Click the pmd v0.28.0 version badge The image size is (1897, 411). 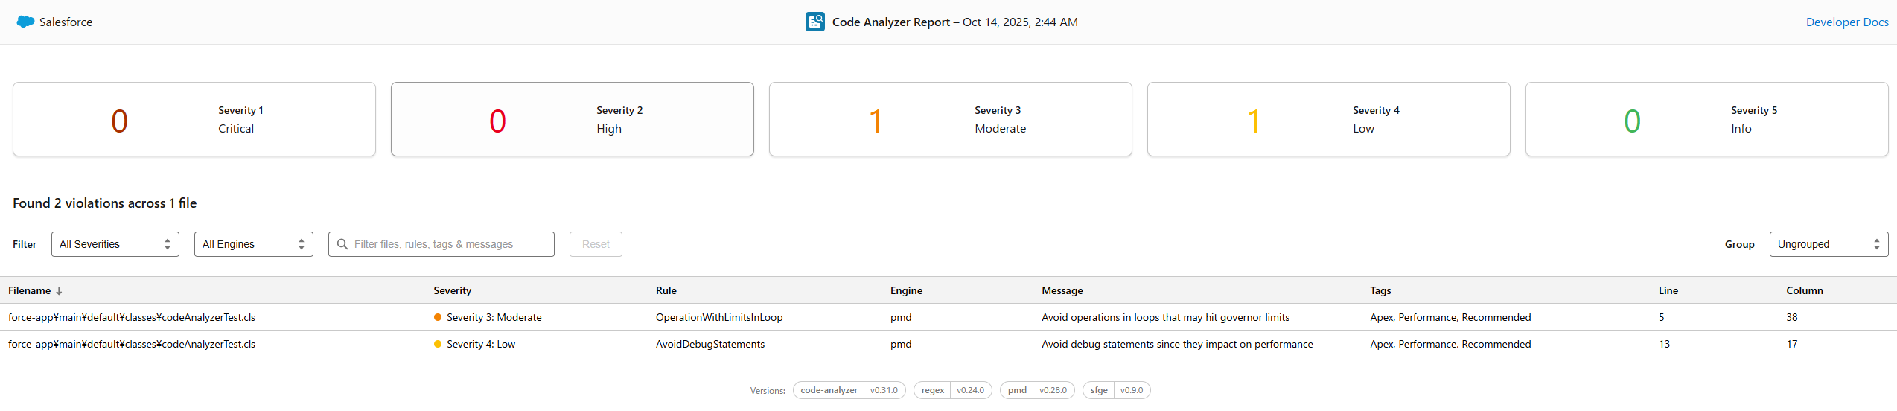(x=1036, y=390)
